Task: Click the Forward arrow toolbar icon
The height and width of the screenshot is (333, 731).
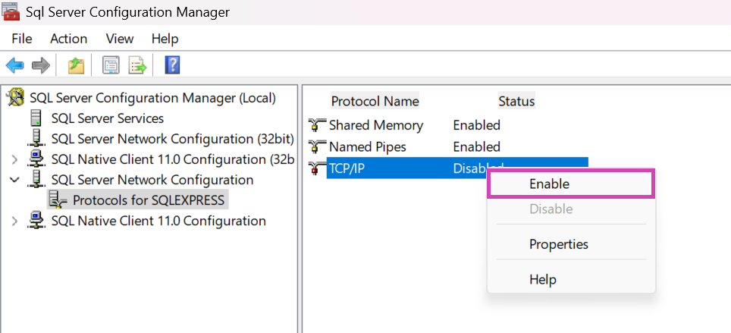Action: coord(41,66)
